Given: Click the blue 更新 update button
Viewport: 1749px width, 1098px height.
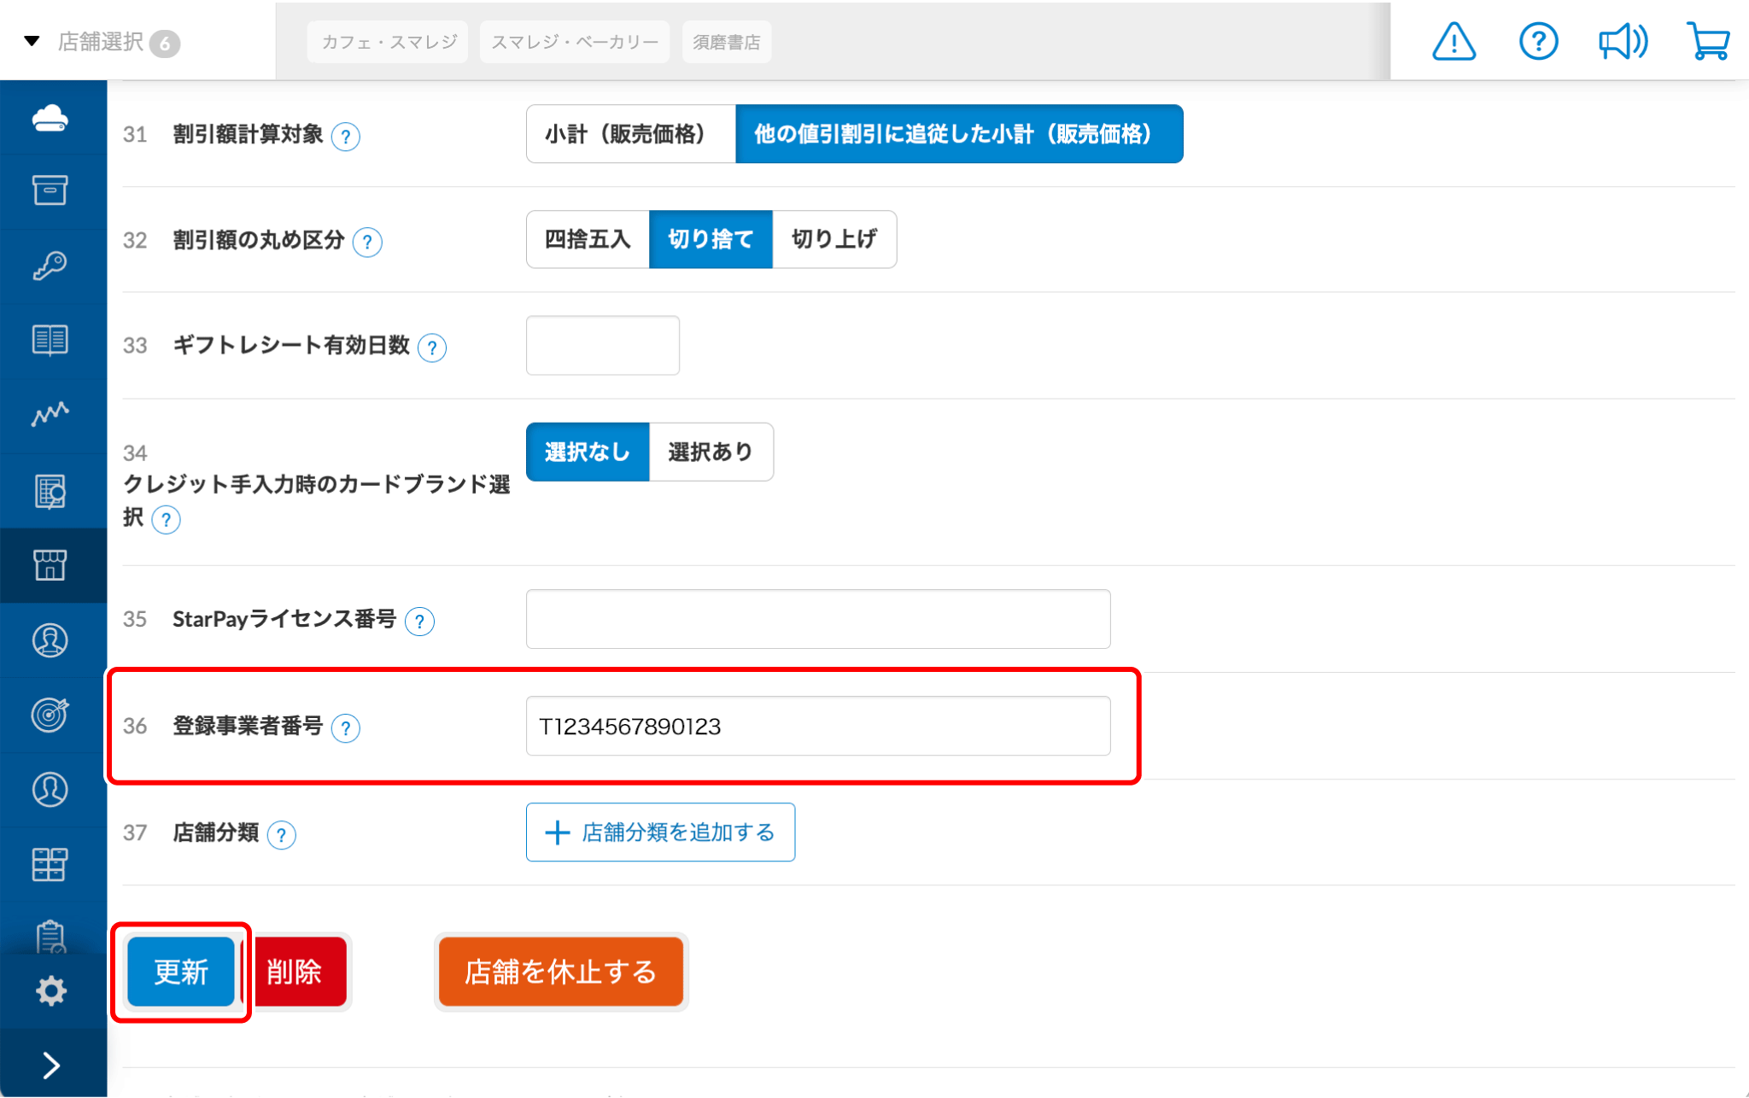Looking at the screenshot, I should coord(181,972).
